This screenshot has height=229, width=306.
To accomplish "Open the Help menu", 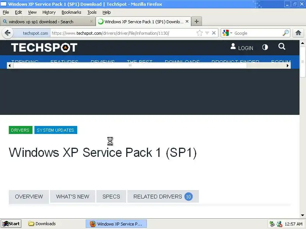I will [107, 12].
